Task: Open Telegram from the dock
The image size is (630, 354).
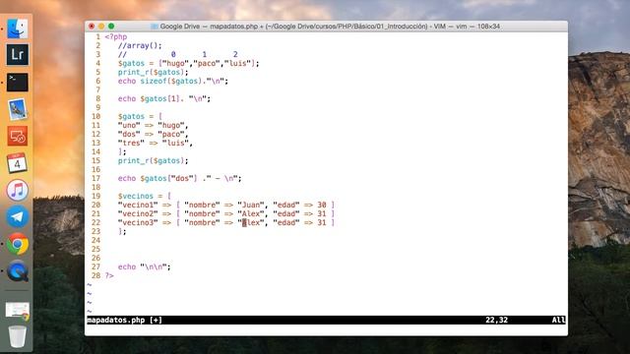Action: [x=18, y=216]
